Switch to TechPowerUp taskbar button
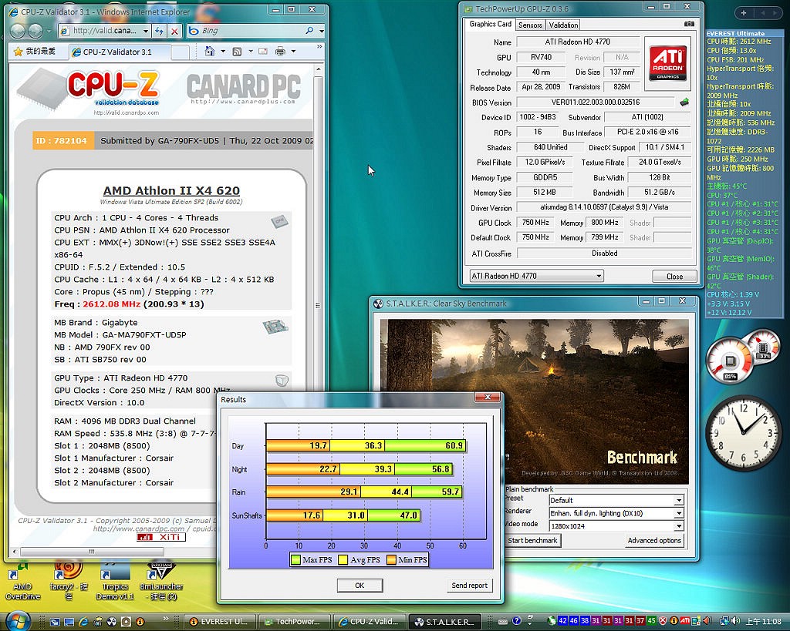This screenshot has width=790, height=631. click(x=293, y=622)
